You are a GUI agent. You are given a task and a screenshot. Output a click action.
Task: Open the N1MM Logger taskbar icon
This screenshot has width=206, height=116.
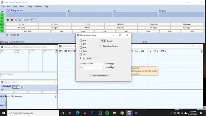129,113
